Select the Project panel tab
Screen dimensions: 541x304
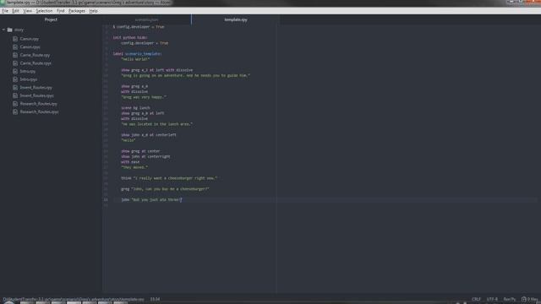[51, 19]
